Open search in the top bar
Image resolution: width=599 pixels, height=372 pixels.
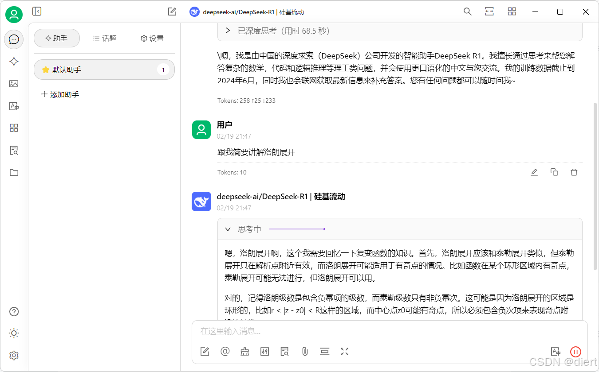(467, 12)
